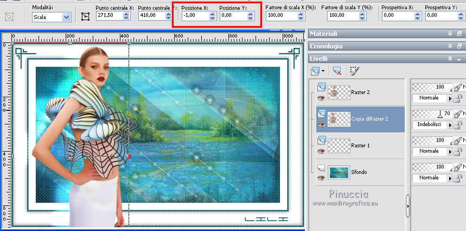Increase the Posizione Y spinner value
The width and height of the screenshot is (466, 231).
tap(251, 14)
